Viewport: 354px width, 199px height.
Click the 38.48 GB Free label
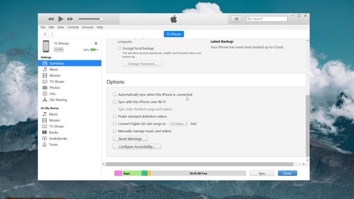coord(198,173)
